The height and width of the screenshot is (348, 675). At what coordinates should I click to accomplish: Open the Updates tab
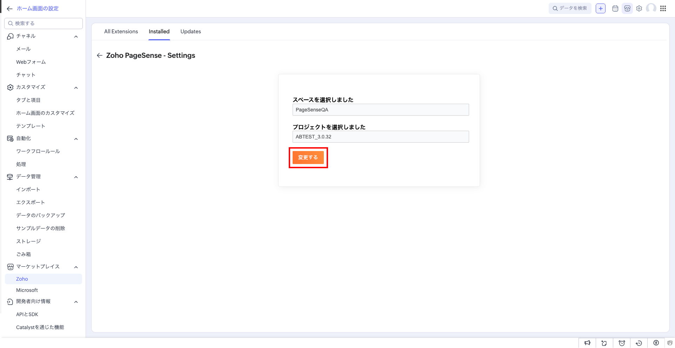point(191,32)
